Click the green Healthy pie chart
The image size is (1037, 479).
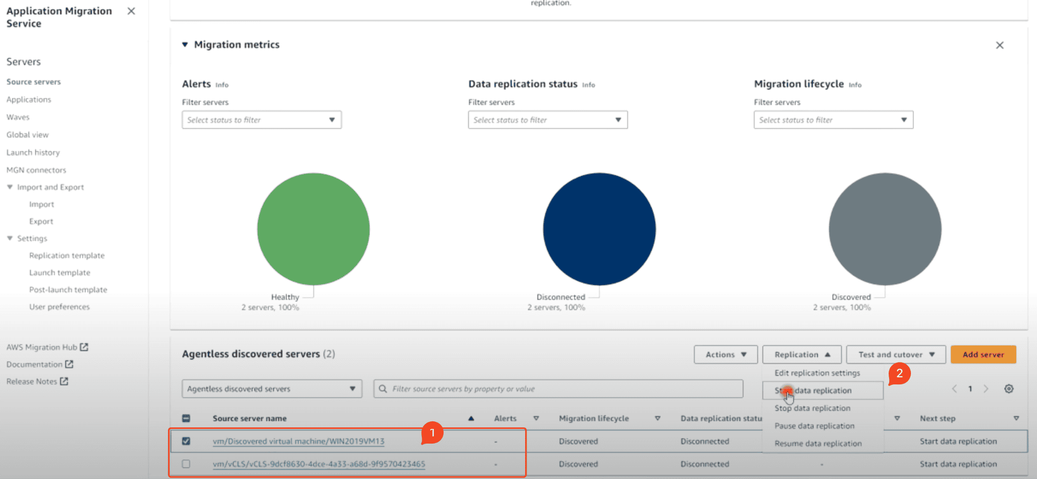coord(313,229)
